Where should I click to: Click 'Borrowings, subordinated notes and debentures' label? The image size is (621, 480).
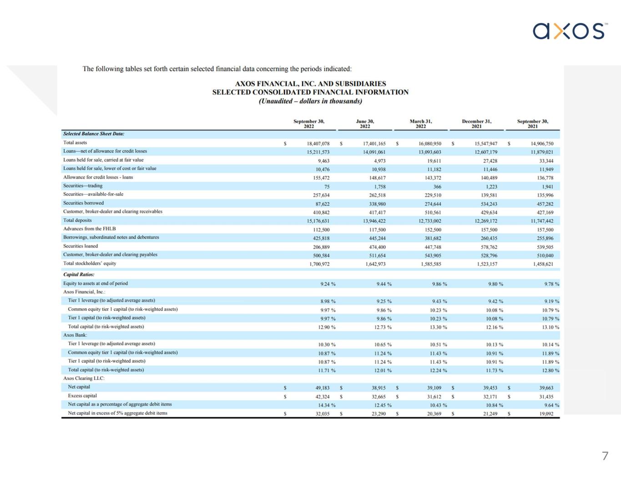point(111,237)
